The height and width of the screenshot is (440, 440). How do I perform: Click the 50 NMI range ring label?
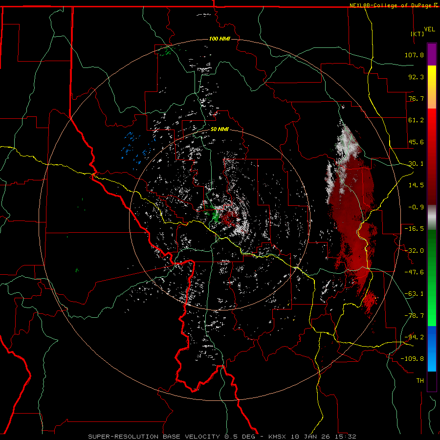click(220, 129)
